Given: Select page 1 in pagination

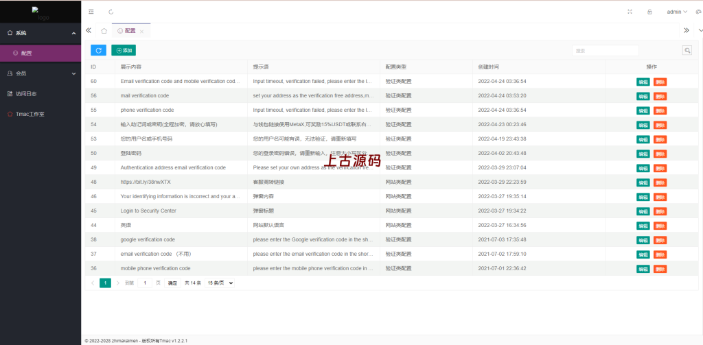Looking at the screenshot, I should pyautogui.click(x=105, y=283).
